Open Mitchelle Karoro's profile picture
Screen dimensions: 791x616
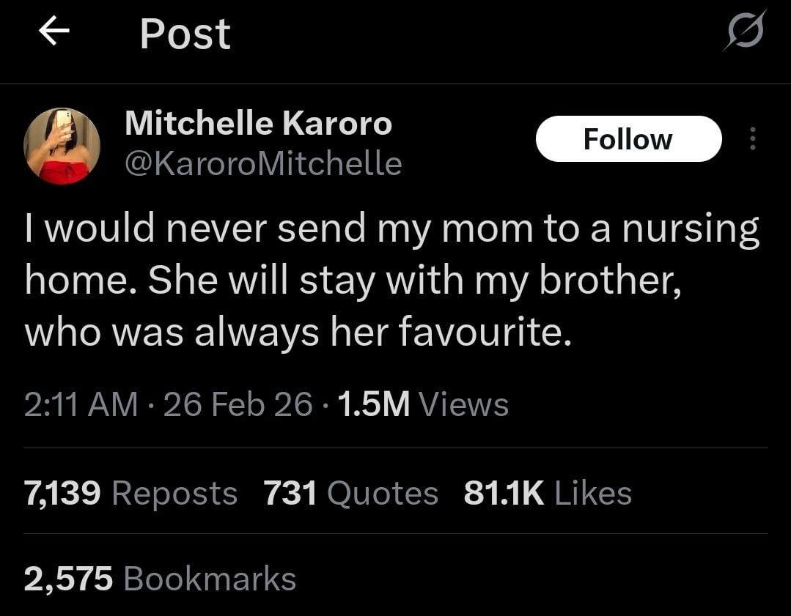point(62,146)
